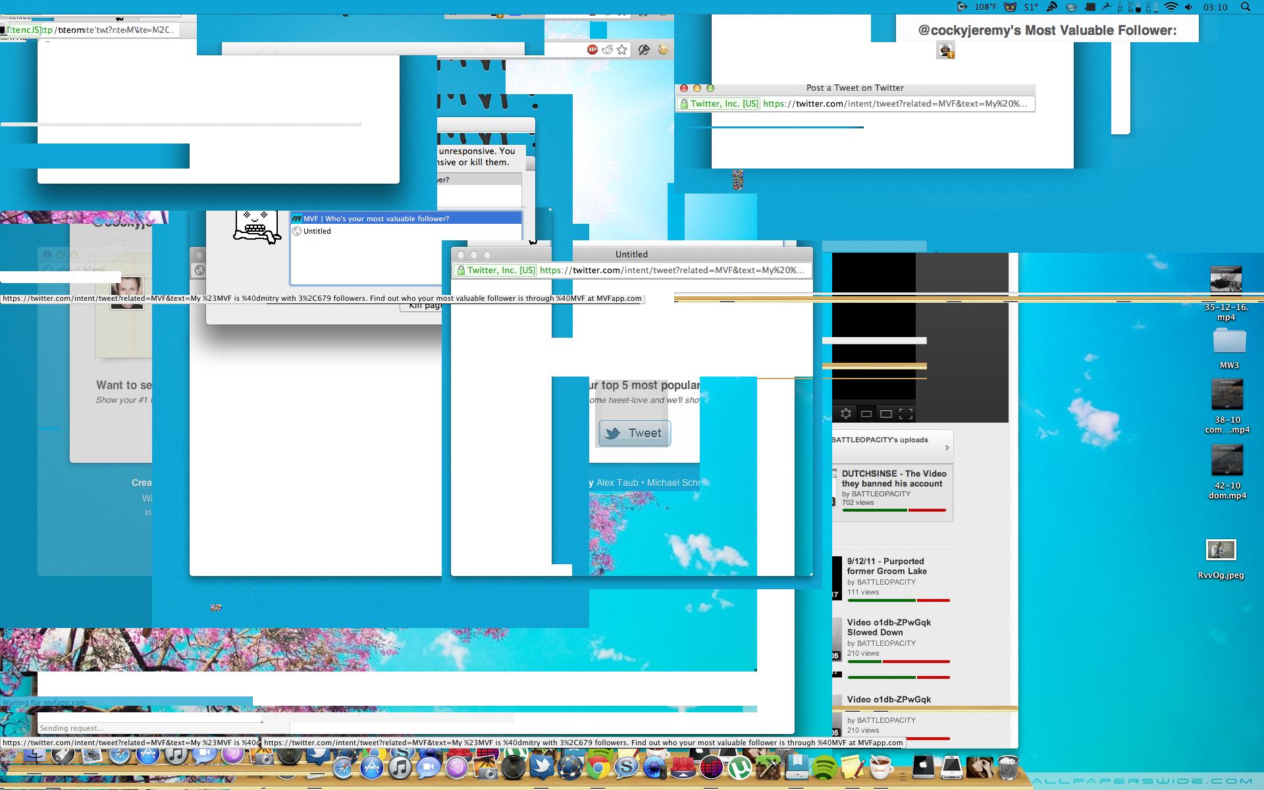Open the Trash in the Dock

point(1008,768)
